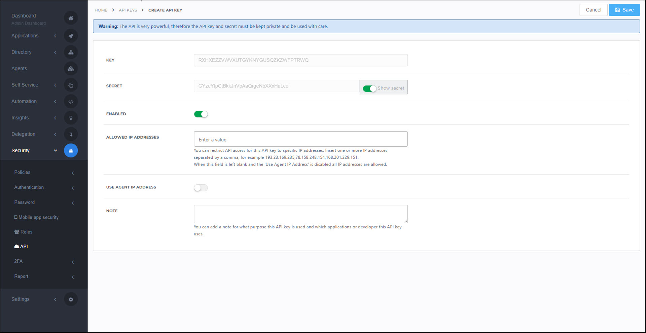Click the 'You can restrict API access' help text
The height and width of the screenshot is (333, 646).
point(290,157)
